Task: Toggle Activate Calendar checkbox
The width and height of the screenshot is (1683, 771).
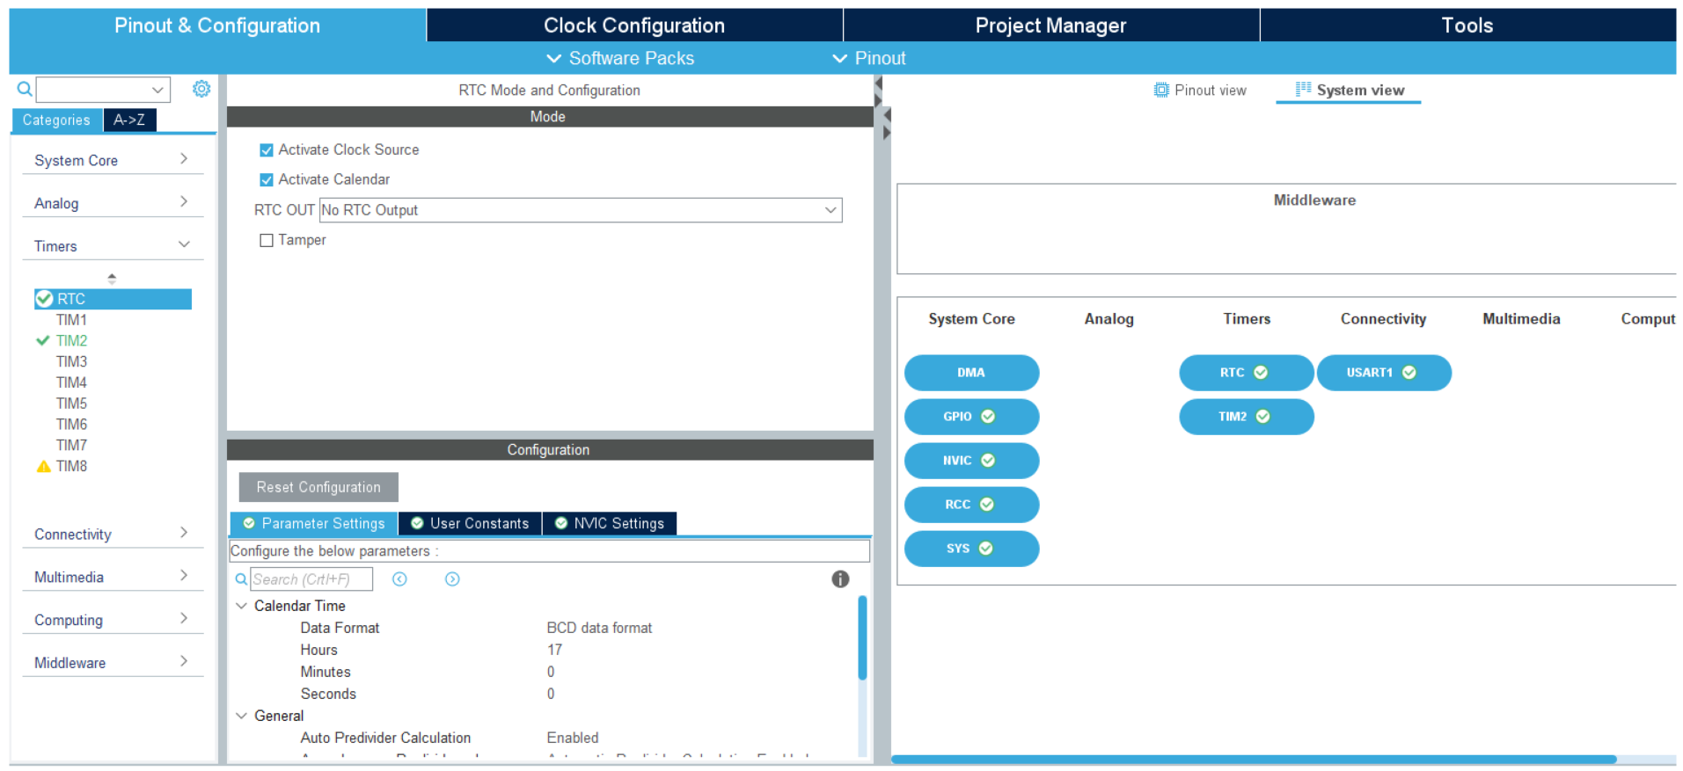Action: (267, 180)
